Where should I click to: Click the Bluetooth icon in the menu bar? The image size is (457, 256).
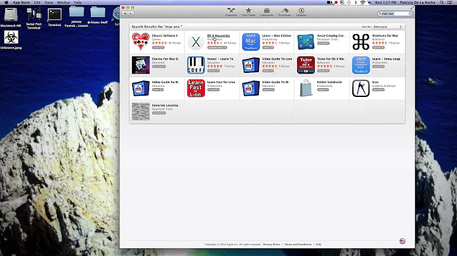[x=355, y=3]
